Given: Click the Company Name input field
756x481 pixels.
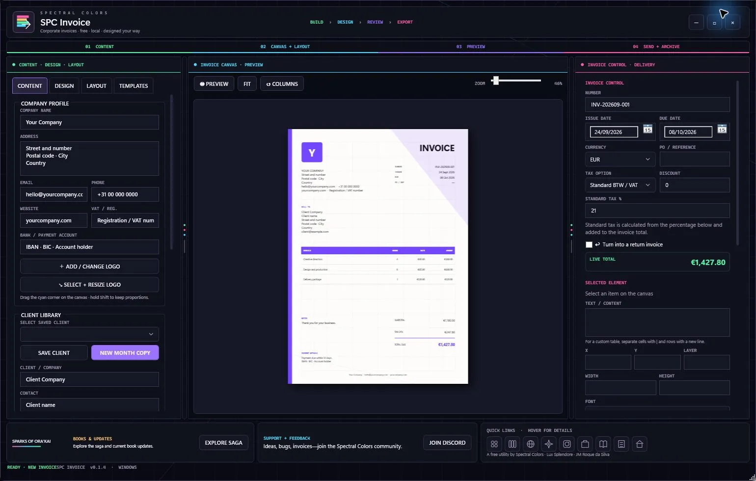Looking at the screenshot, I should point(89,122).
